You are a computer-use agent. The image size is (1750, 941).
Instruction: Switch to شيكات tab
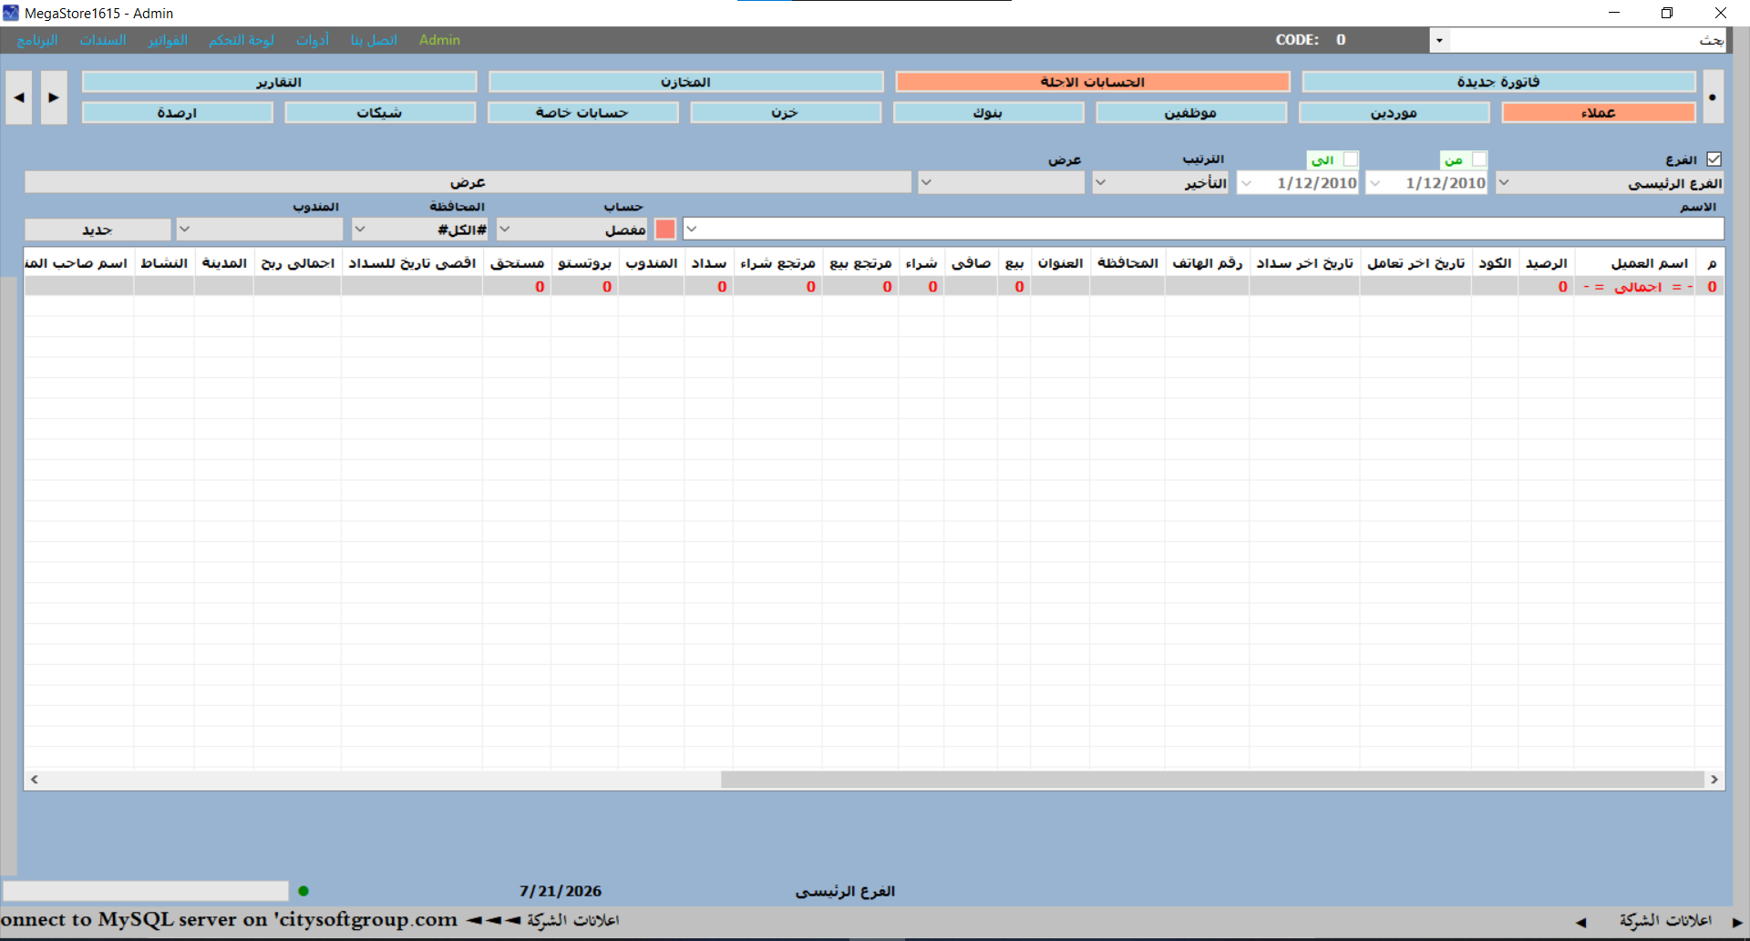coord(379,113)
